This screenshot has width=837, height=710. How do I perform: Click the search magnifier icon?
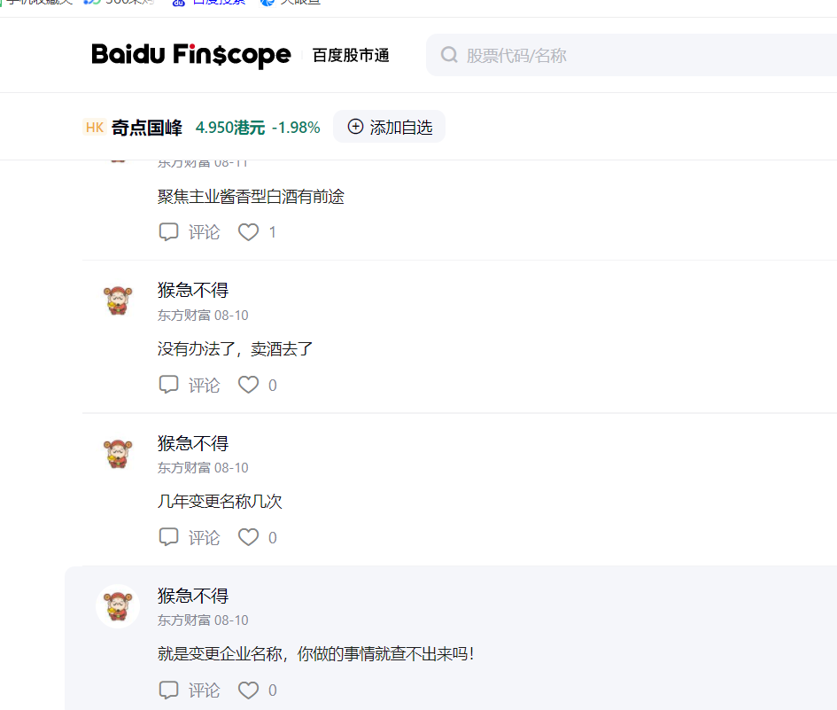(x=449, y=55)
